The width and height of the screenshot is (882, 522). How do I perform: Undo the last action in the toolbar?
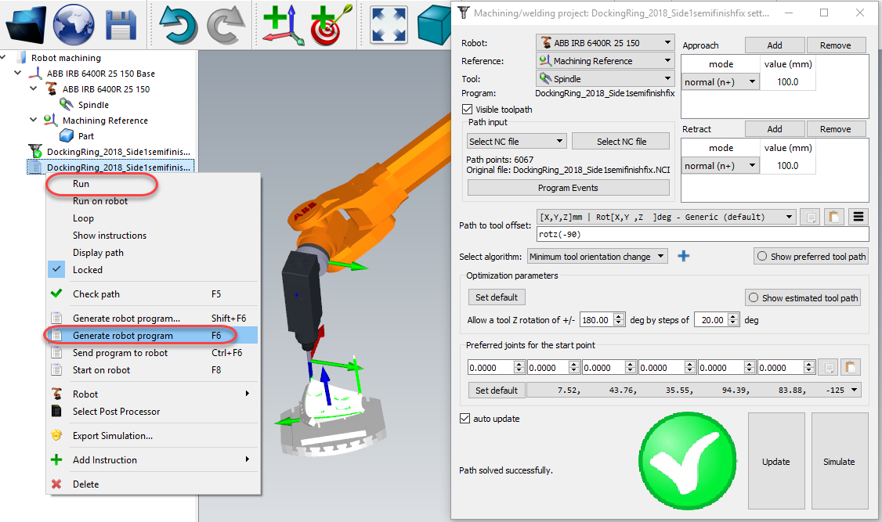coord(179,25)
